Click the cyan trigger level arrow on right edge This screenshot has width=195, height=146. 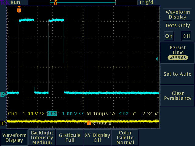click(x=157, y=59)
